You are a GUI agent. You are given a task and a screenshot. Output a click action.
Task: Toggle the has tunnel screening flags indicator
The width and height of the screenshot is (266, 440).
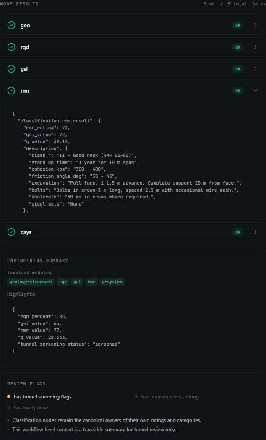pyautogui.click(x=39, y=397)
